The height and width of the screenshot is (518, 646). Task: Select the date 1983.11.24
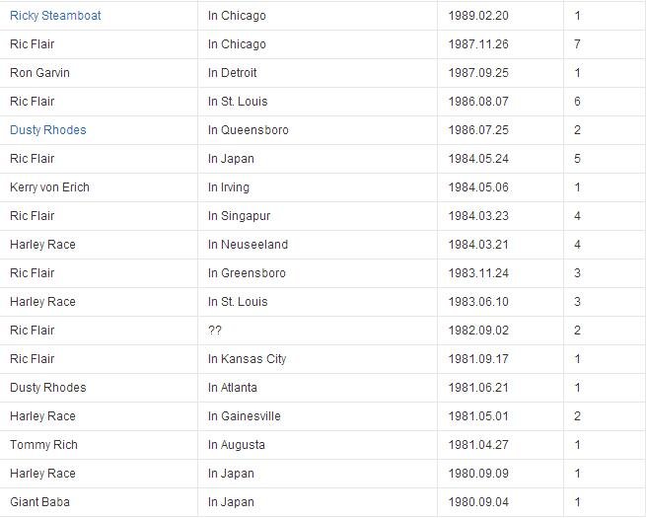(478, 273)
